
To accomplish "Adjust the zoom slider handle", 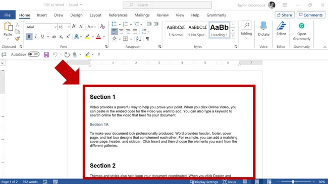I will pos(293,181).
